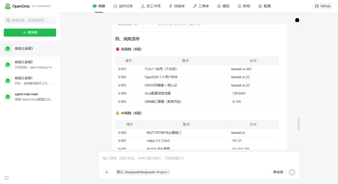Click the 自定义会话1 chat bubble icon
Image resolution: width=338 pixels, height=184 pixels.
point(8,81)
